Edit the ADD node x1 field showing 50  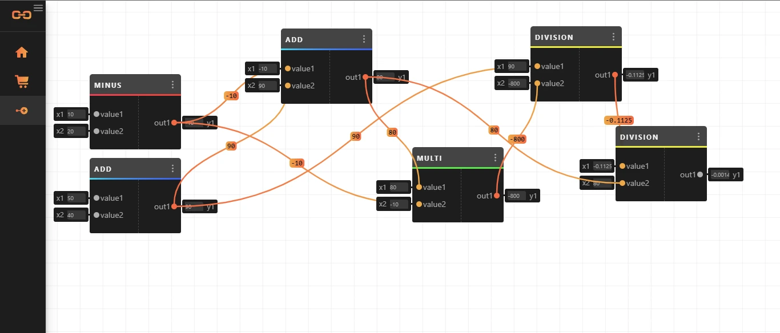pyautogui.click(x=75, y=198)
